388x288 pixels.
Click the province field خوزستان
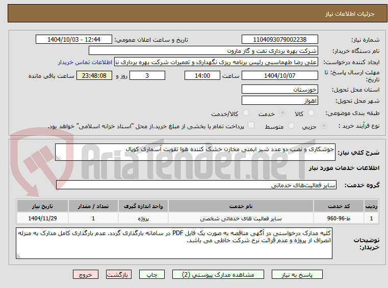[x=279, y=89]
